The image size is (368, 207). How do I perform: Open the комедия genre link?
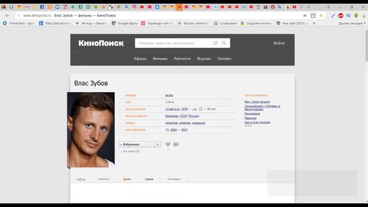click(x=185, y=122)
